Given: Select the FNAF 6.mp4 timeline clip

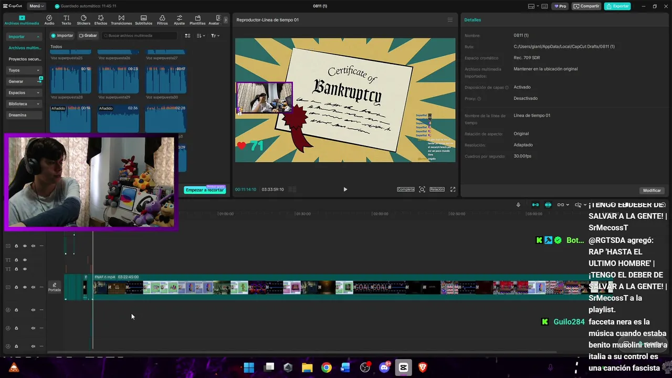Looking at the screenshot, I should tap(353, 287).
